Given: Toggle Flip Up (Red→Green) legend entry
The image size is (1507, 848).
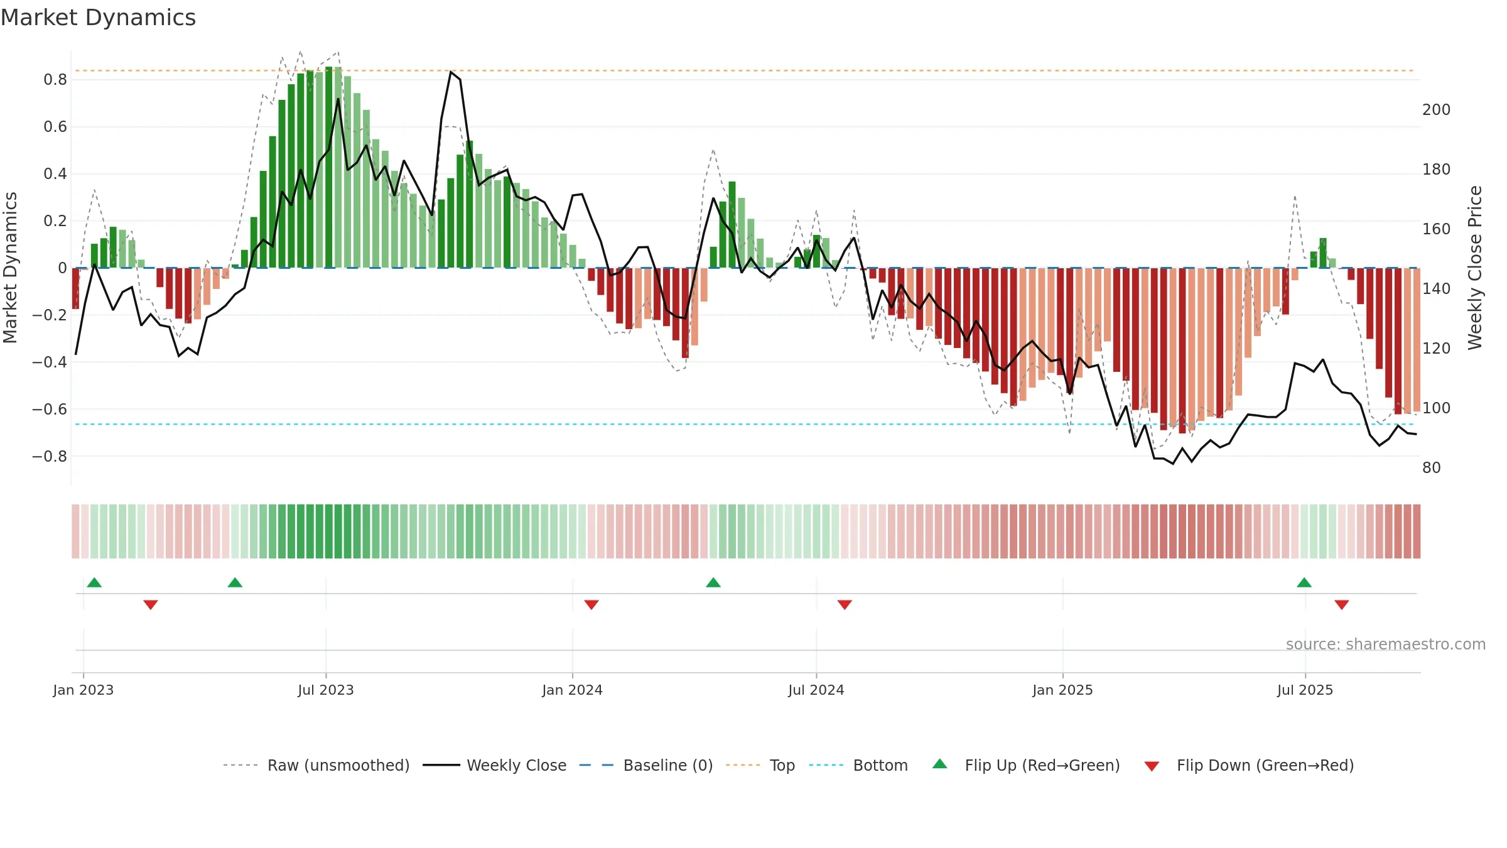Looking at the screenshot, I should pyautogui.click(x=1026, y=765).
